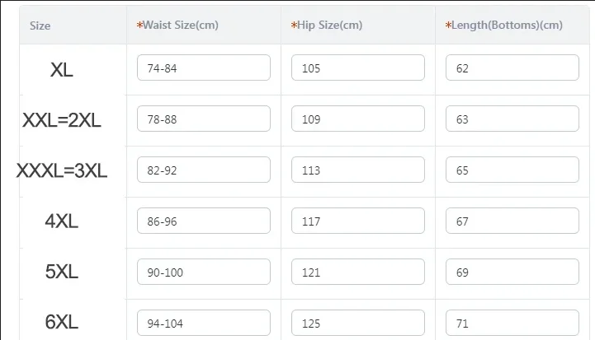
Task: Select the 4XL length field 67
Action: 512,221
